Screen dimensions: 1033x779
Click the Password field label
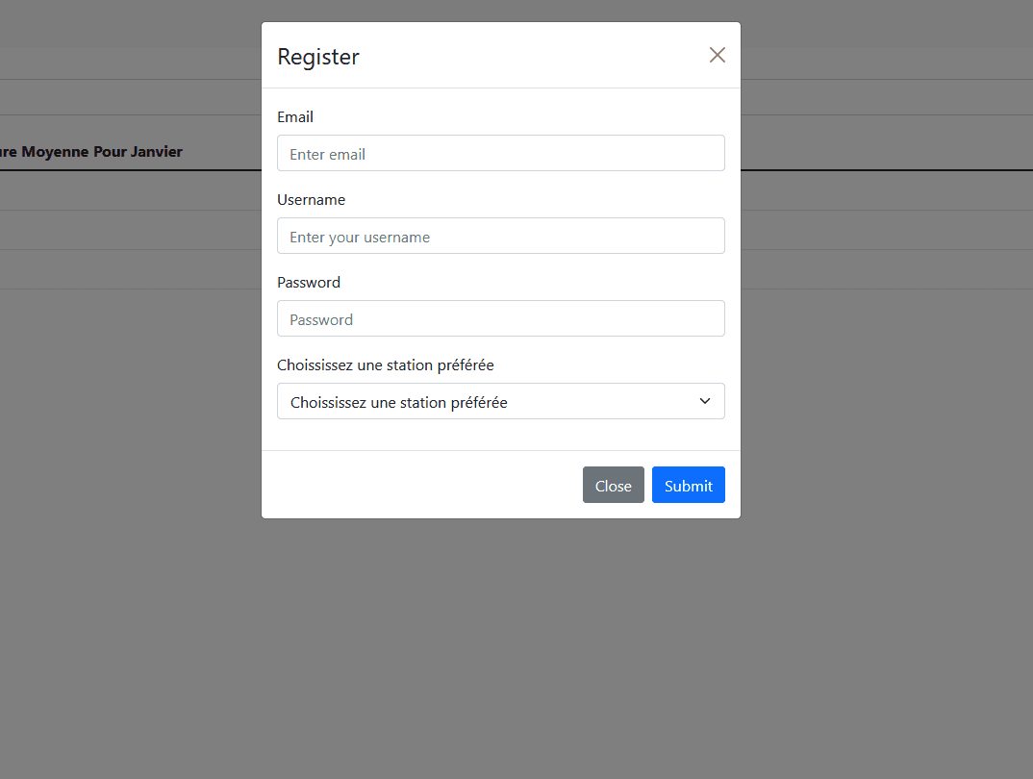click(309, 283)
